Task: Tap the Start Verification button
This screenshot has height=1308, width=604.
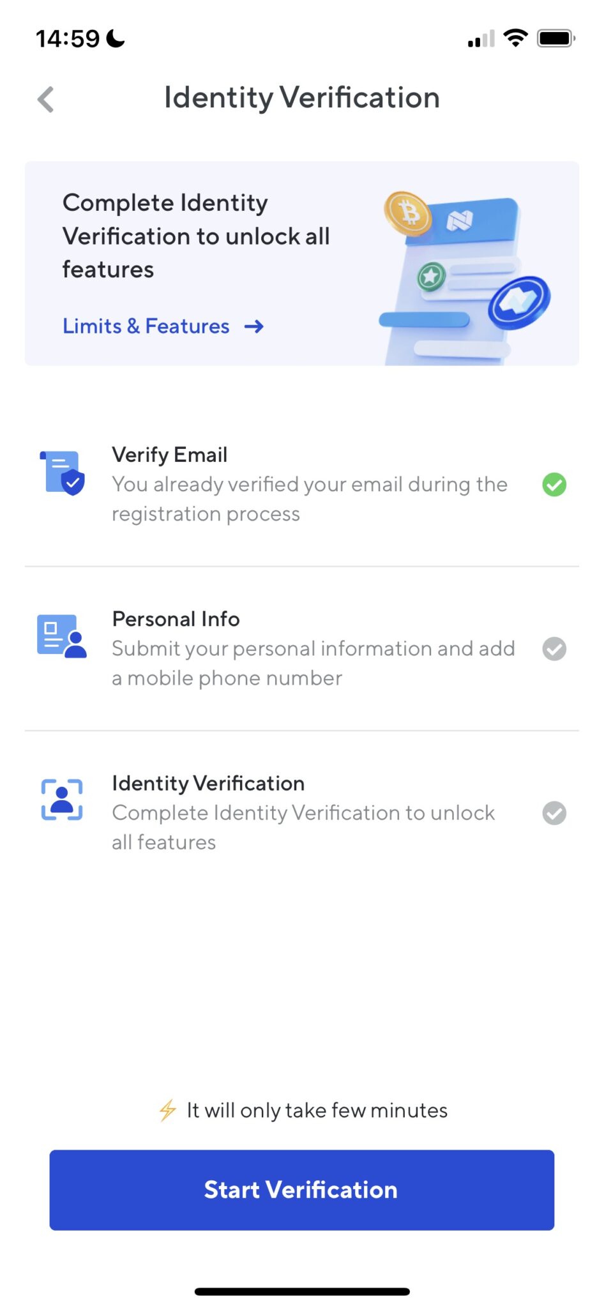Action: click(302, 1190)
